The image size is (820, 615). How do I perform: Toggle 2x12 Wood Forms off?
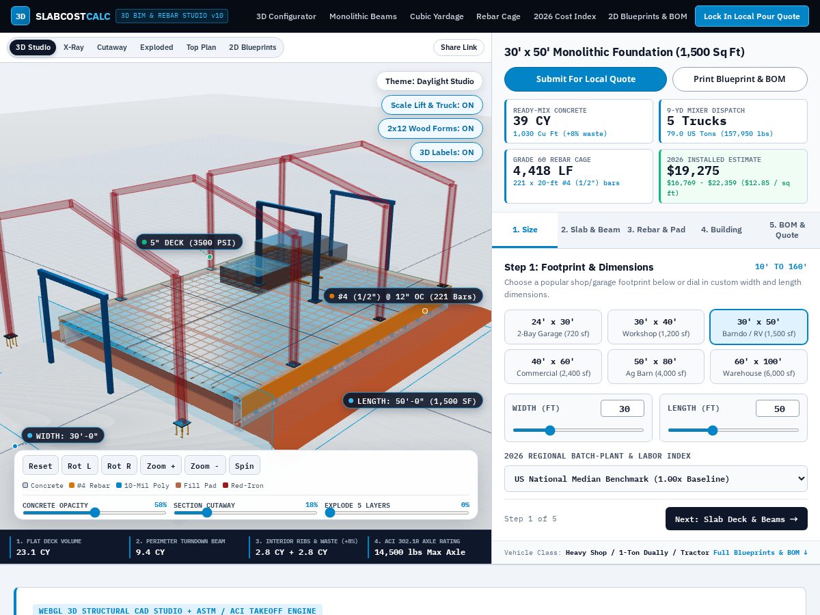[x=430, y=128]
